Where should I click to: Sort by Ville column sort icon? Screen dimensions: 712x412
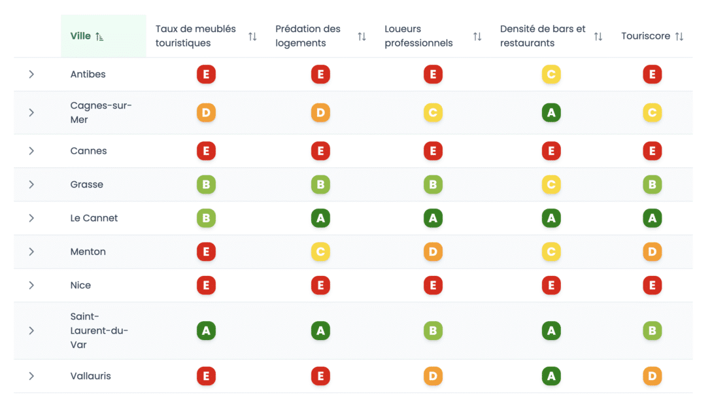click(x=99, y=37)
